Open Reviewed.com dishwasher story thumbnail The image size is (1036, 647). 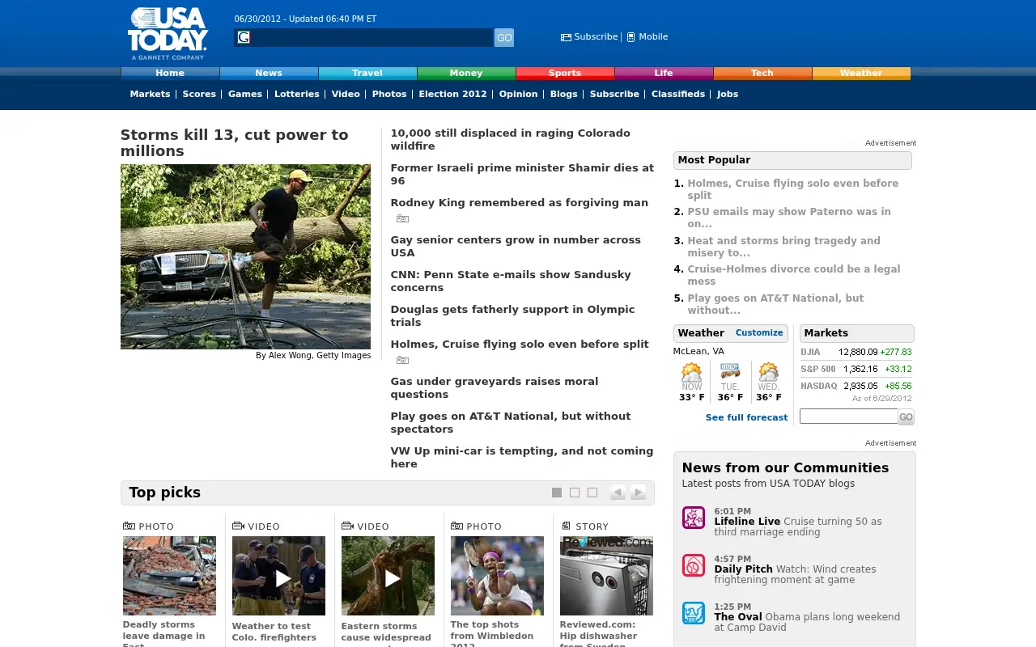point(606,576)
